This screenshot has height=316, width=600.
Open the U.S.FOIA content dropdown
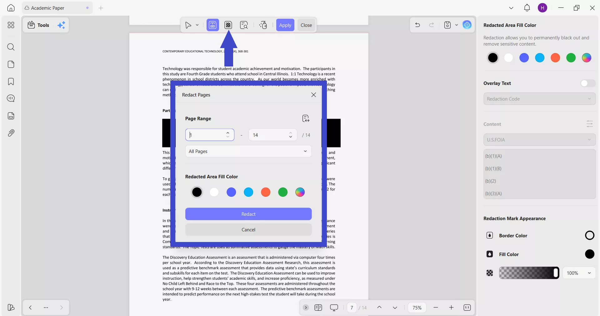tap(539, 140)
